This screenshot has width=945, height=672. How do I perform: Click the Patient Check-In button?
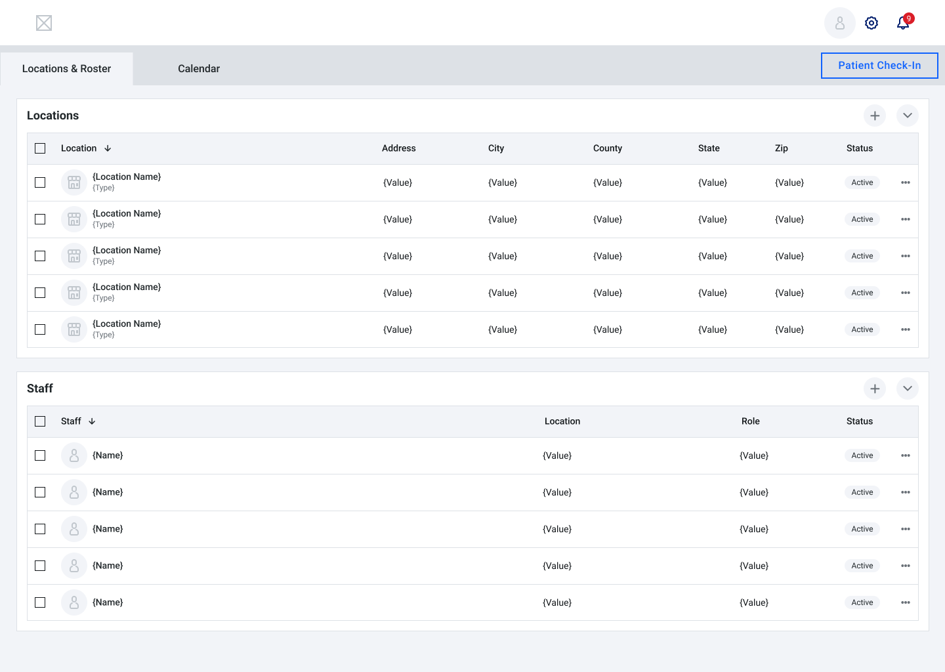point(879,66)
